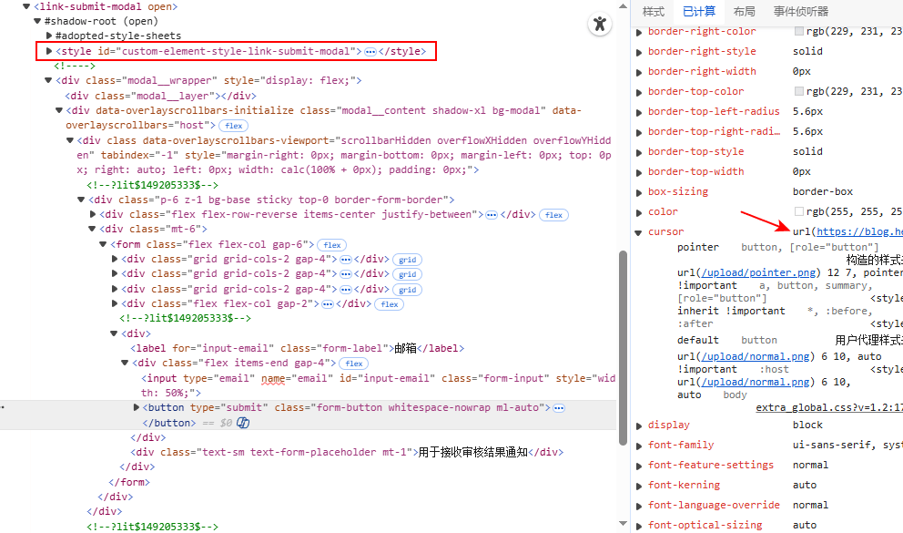Toggle flex badge on modal__content div

(234, 126)
